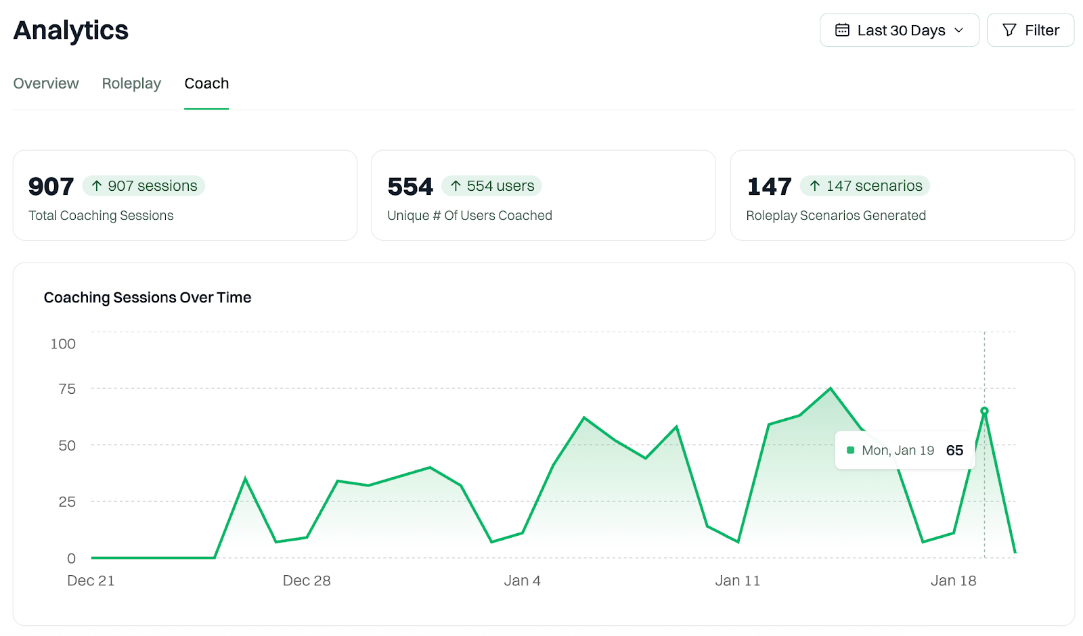
Task: Click the up arrow in 554 users badge
Action: tap(456, 185)
